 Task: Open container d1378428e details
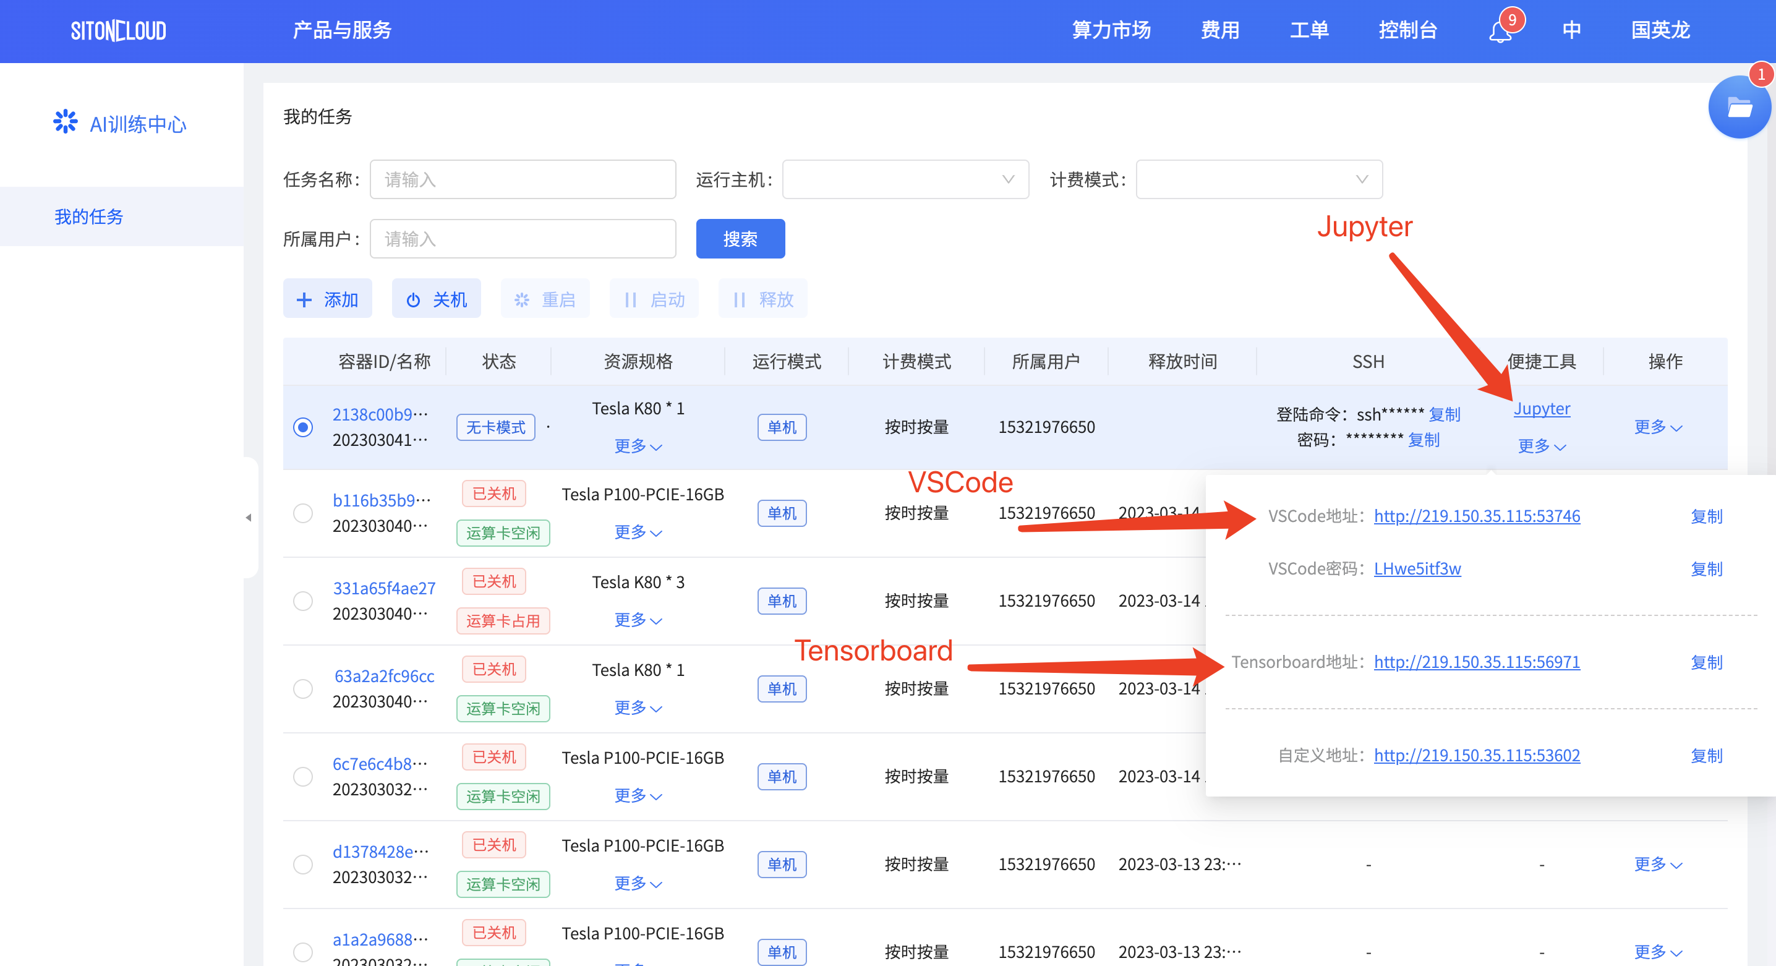coord(380,852)
